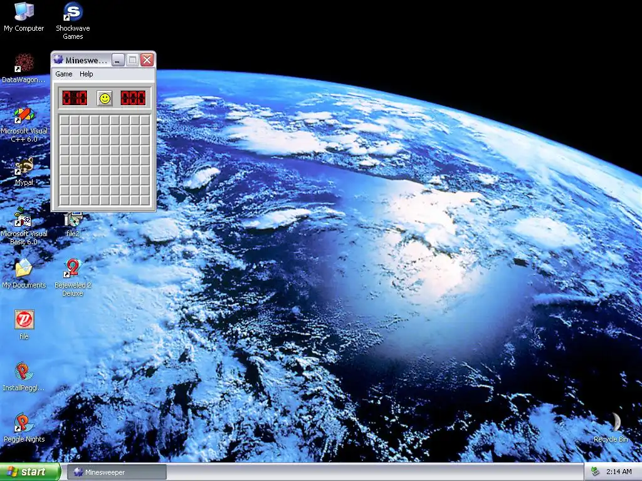Open the Help menu in Minesweeper
The height and width of the screenshot is (481, 642).
pos(86,74)
